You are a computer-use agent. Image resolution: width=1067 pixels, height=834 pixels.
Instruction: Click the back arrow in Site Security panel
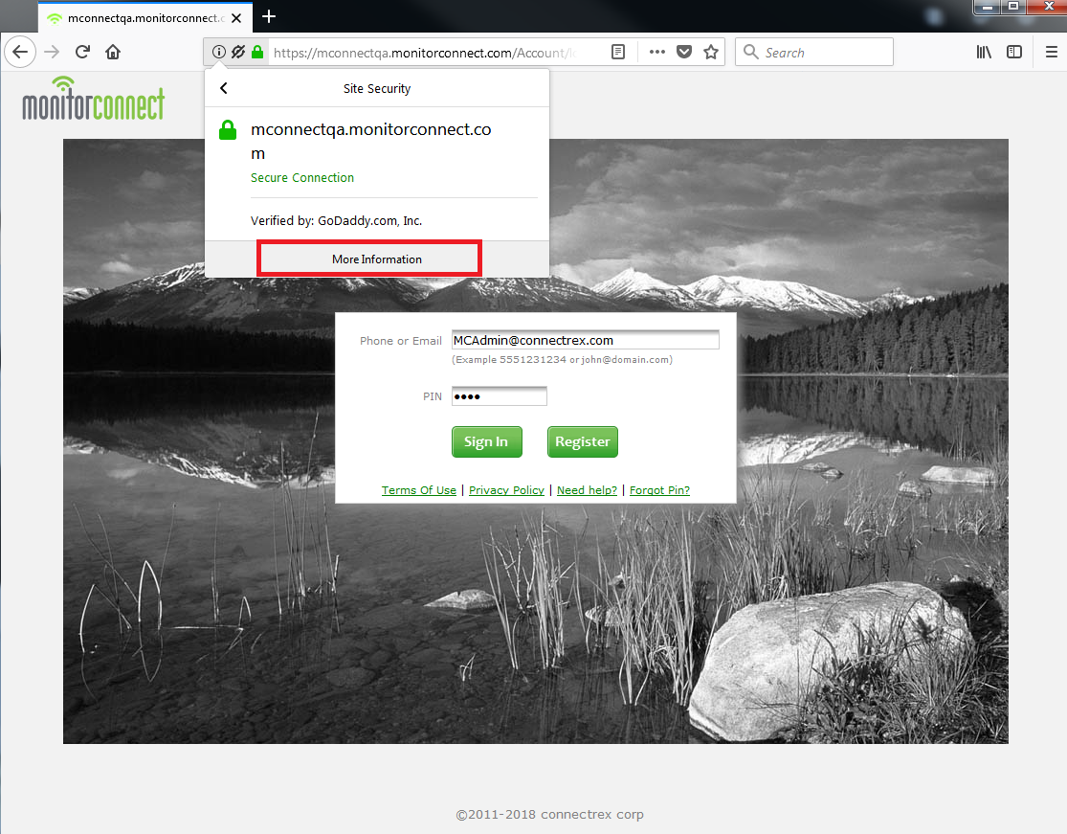pos(223,87)
